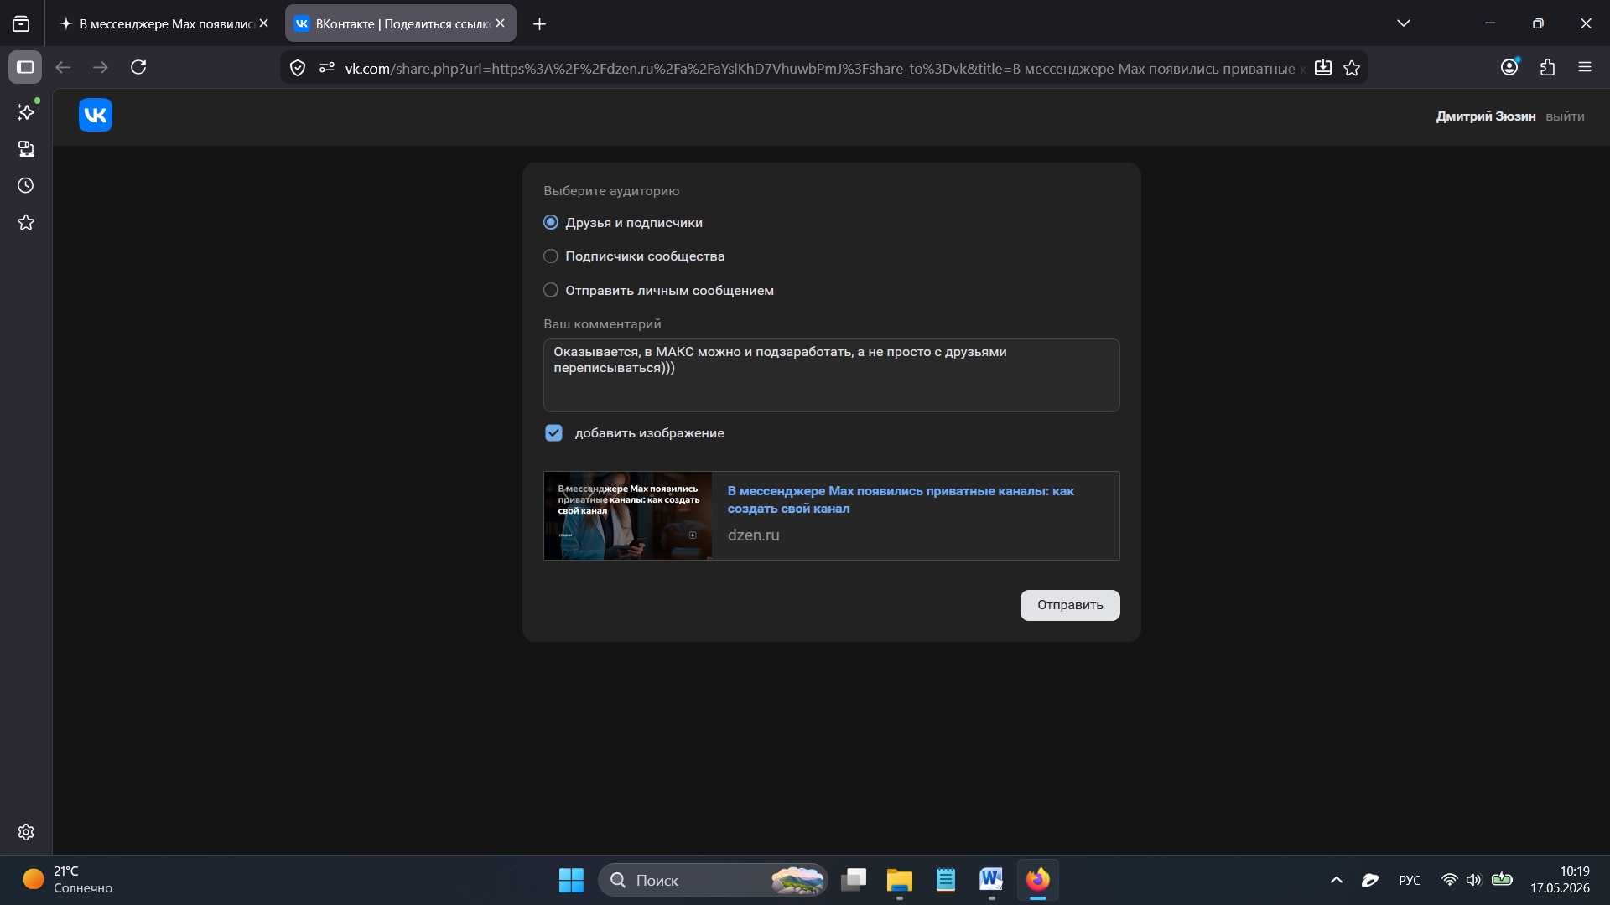The width and height of the screenshot is (1610, 905).
Task: Toggle the browser sidebar
Action: (25, 67)
